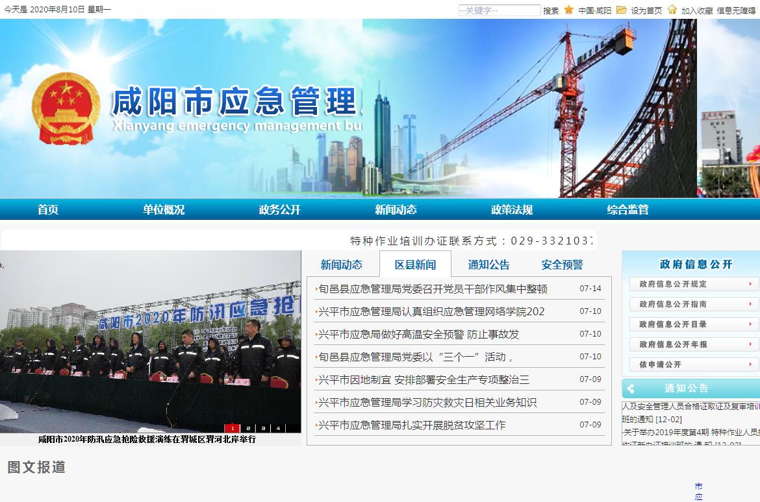Open 依申请公开 sidebar button

coord(694,365)
